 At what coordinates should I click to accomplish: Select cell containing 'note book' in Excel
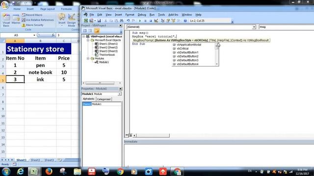point(40,72)
